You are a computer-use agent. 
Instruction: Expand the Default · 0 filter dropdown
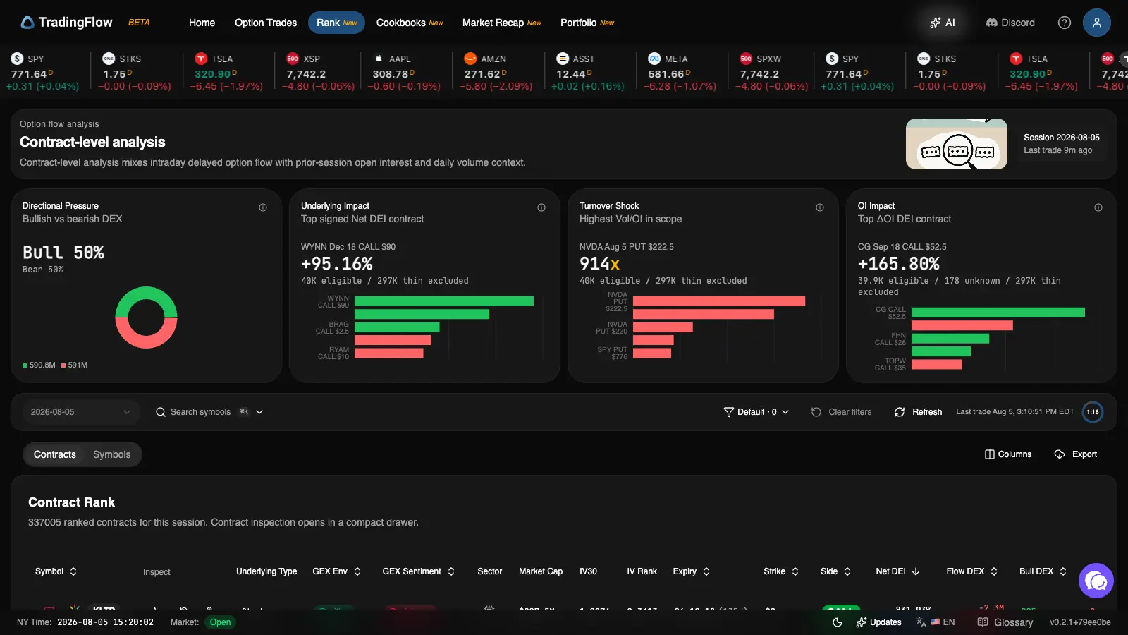pyautogui.click(x=756, y=412)
